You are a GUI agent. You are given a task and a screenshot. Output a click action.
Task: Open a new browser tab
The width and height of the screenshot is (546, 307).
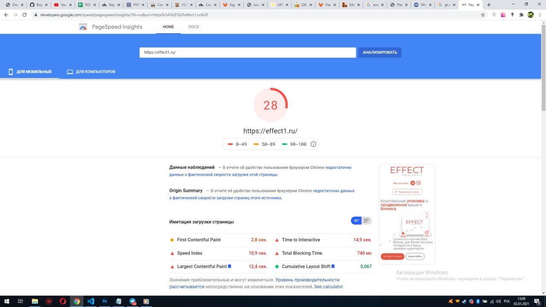click(x=489, y=5)
